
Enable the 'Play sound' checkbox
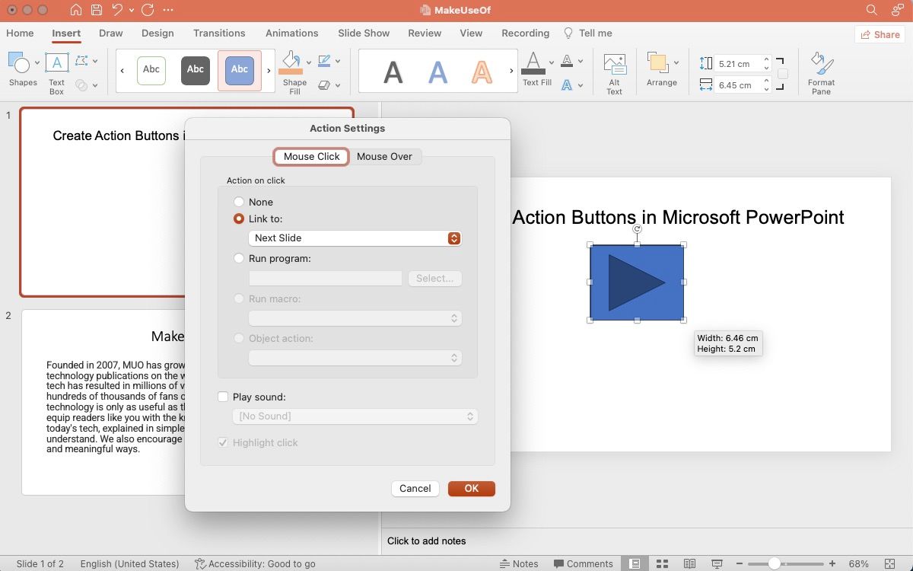pos(223,397)
